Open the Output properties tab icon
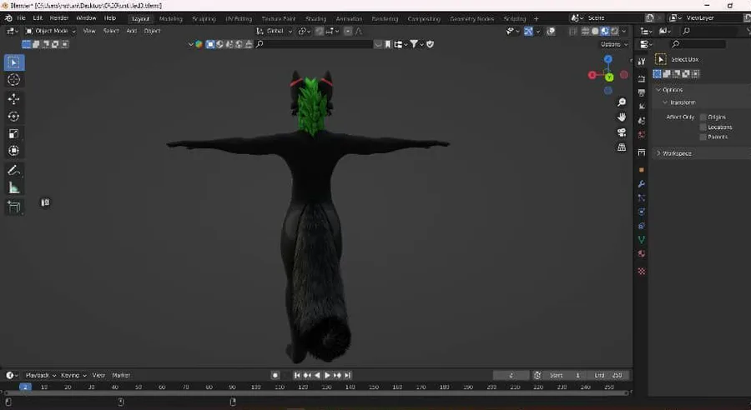The height and width of the screenshot is (410, 751). tap(642, 92)
